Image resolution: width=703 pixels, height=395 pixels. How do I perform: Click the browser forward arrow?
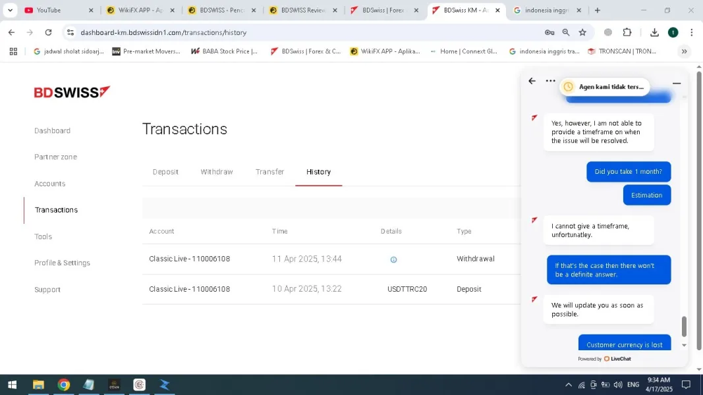30,32
